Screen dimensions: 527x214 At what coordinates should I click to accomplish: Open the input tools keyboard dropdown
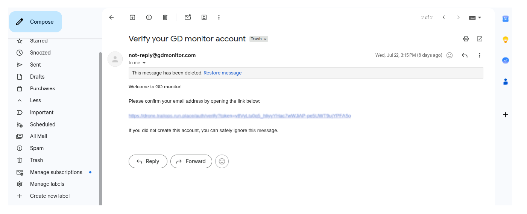point(475,18)
